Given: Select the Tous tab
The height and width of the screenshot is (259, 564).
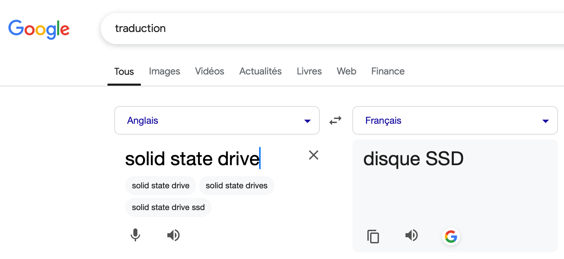Looking at the screenshot, I should tap(124, 71).
